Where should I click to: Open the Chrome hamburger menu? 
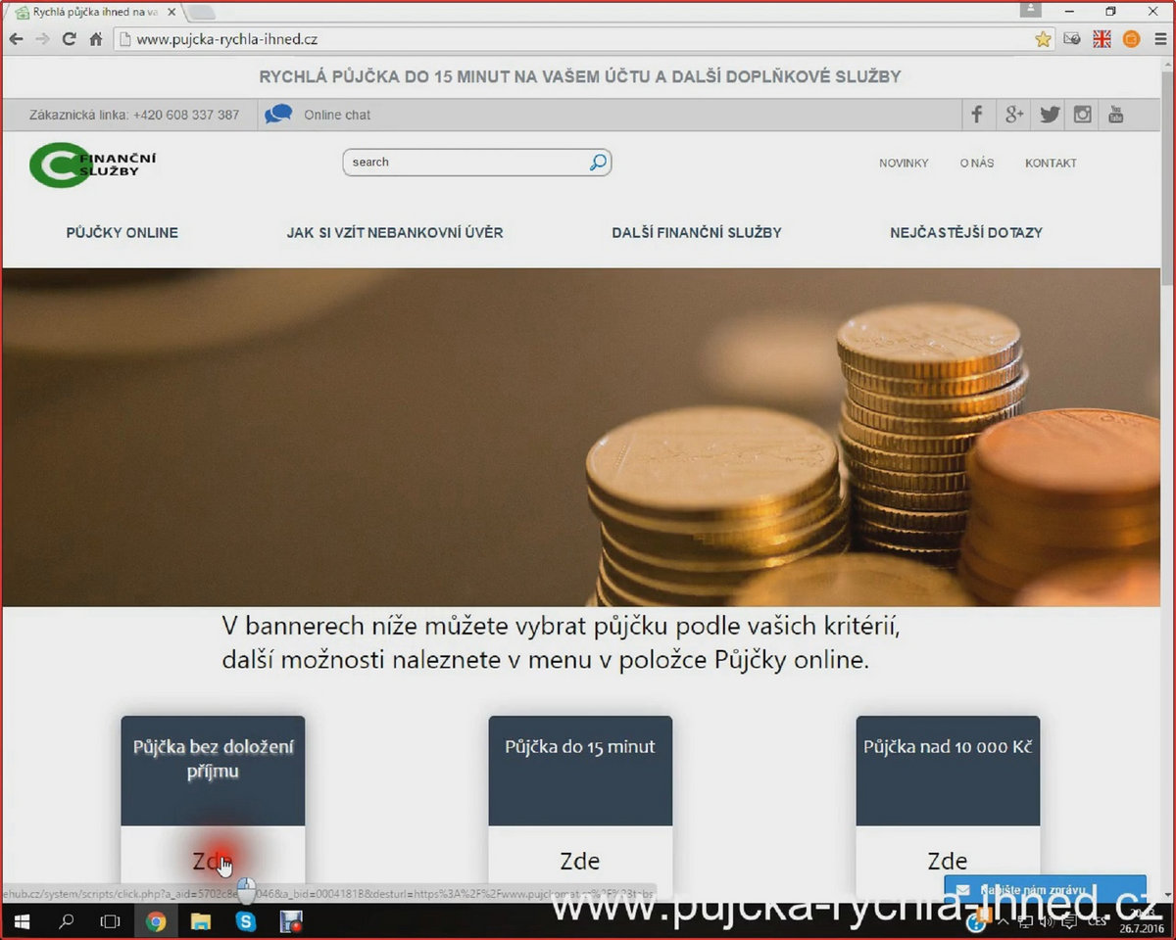pyautogui.click(x=1160, y=39)
